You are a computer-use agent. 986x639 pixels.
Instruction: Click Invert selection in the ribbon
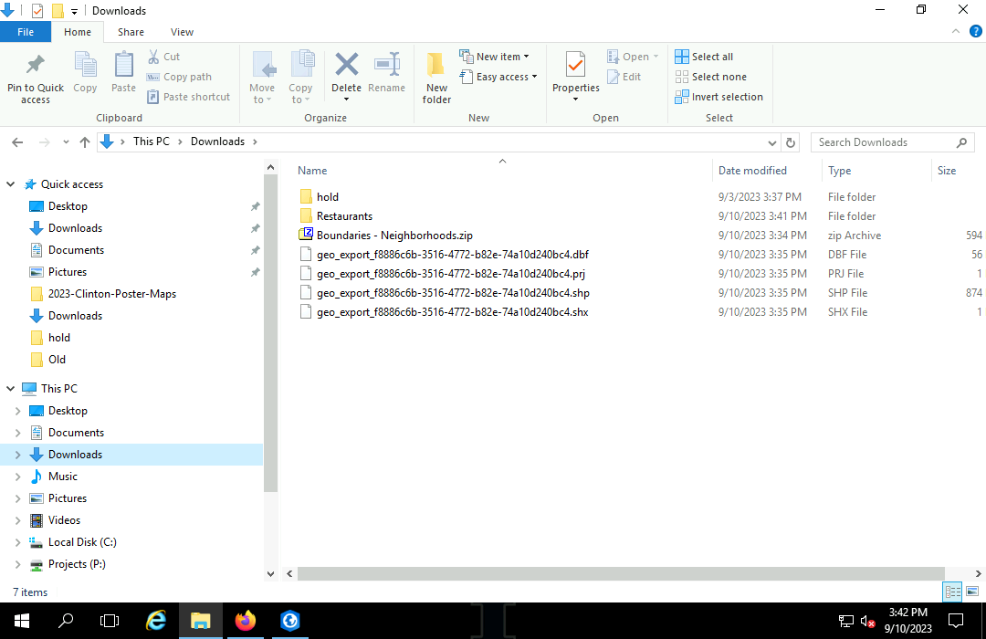pos(719,97)
